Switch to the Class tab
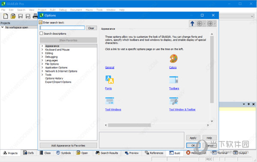The width and height of the screenshot is (257, 162). [x=45, y=153]
